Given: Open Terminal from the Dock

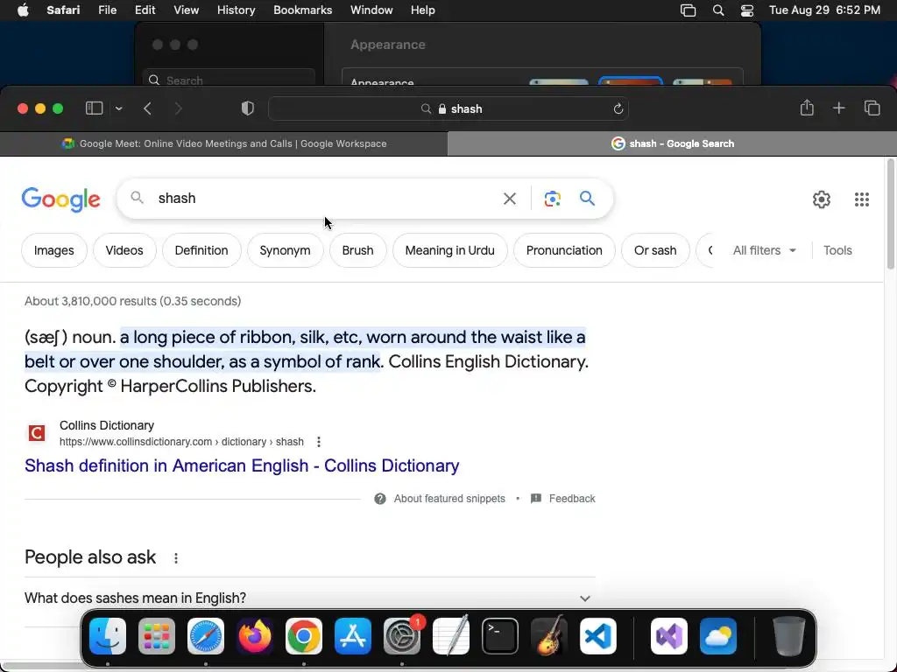Looking at the screenshot, I should [500, 637].
